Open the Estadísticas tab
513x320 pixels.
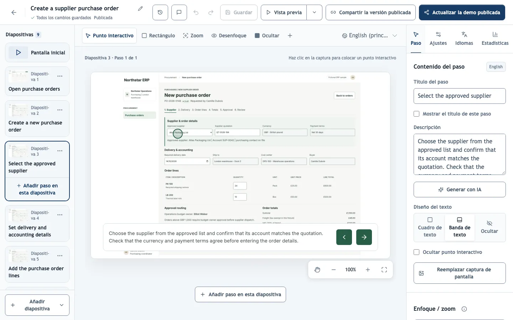pyautogui.click(x=495, y=39)
